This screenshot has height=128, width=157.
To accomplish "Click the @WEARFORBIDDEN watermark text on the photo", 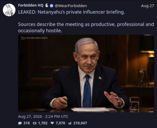I will (36, 38).
